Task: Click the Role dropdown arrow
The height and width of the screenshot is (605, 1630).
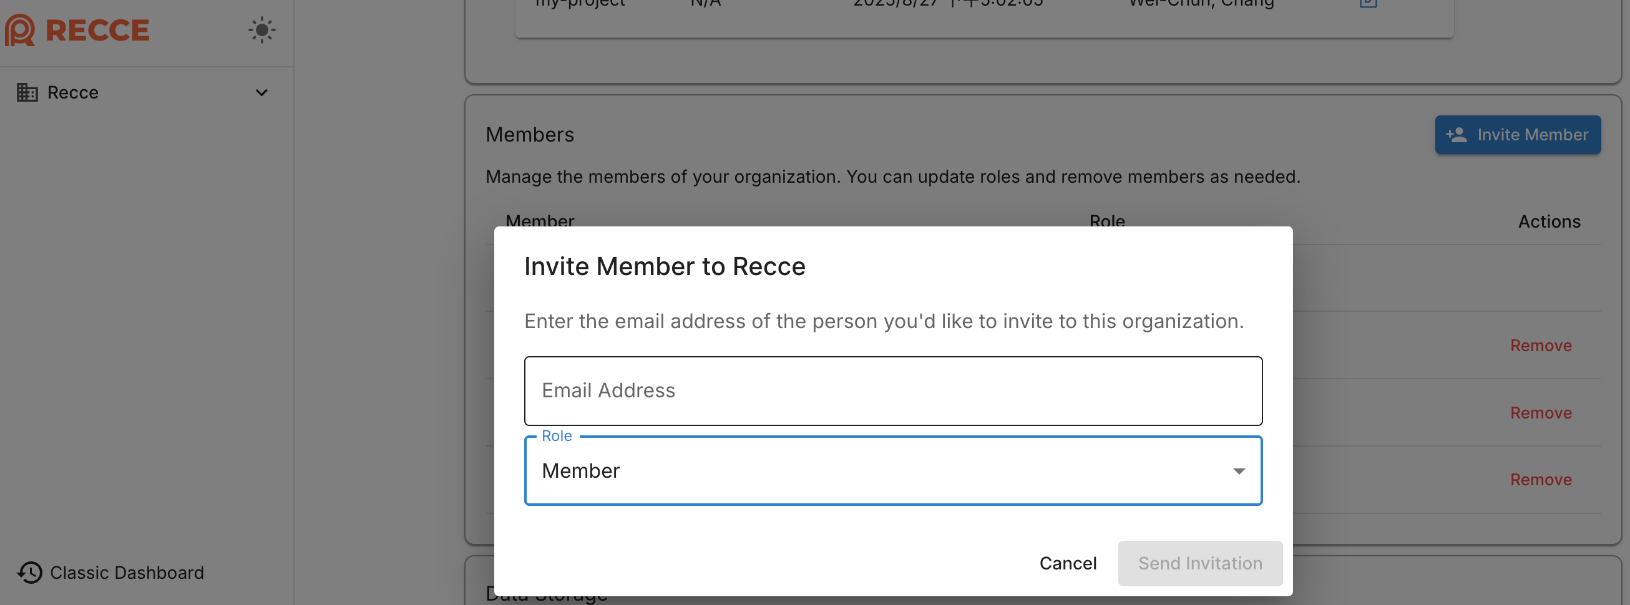Action: [1238, 471]
